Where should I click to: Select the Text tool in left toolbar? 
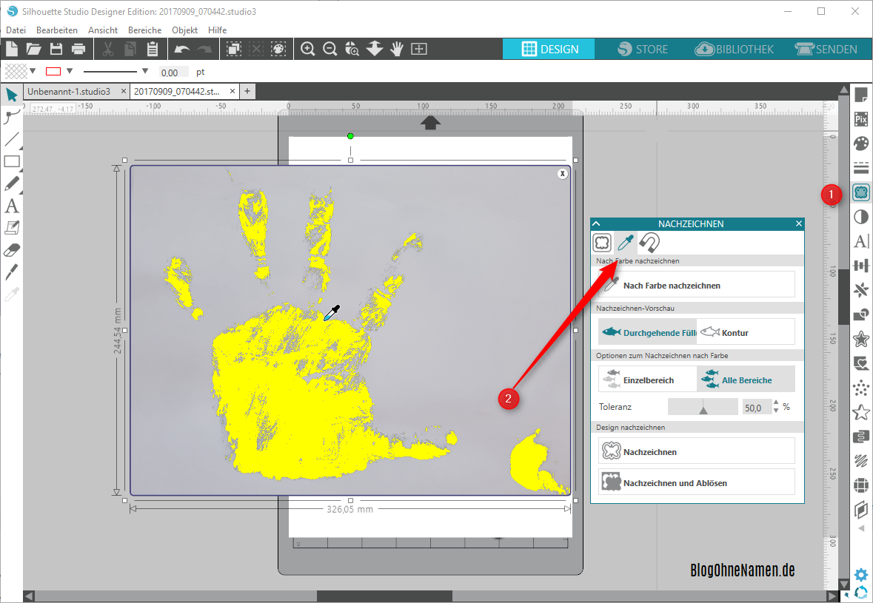[11, 206]
